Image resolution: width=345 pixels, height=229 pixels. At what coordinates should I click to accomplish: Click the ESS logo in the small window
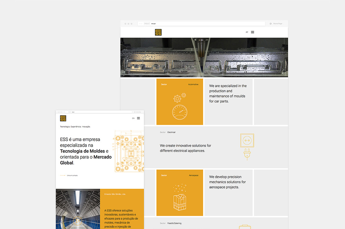pyautogui.click(x=63, y=118)
